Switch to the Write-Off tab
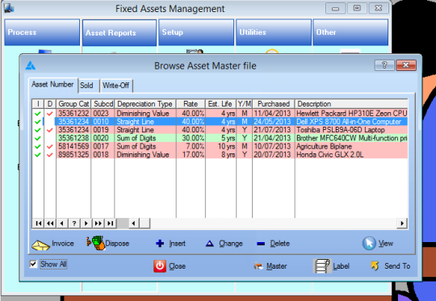Image resolution: width=436 pixels, height=301 pixels. pyautogui.click(x=116, y=86)
